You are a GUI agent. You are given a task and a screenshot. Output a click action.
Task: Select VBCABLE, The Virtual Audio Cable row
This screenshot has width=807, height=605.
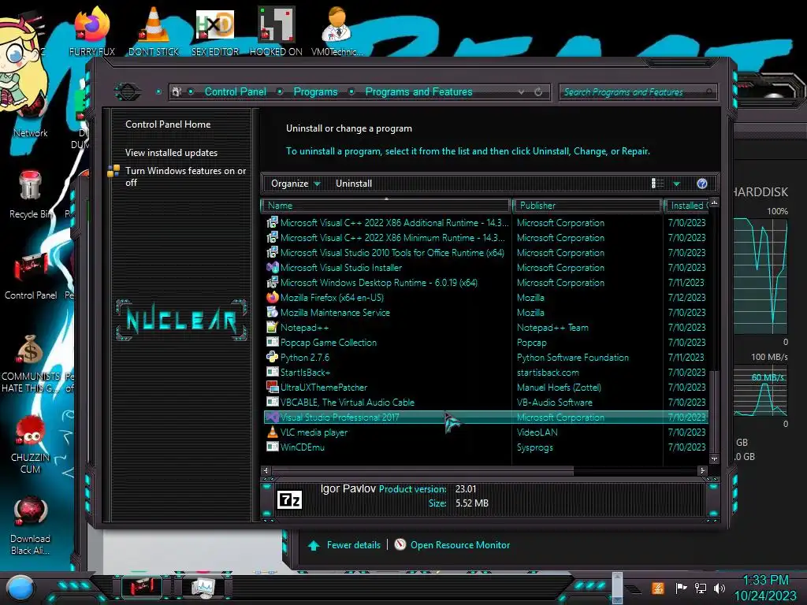[x=485, y=403]
